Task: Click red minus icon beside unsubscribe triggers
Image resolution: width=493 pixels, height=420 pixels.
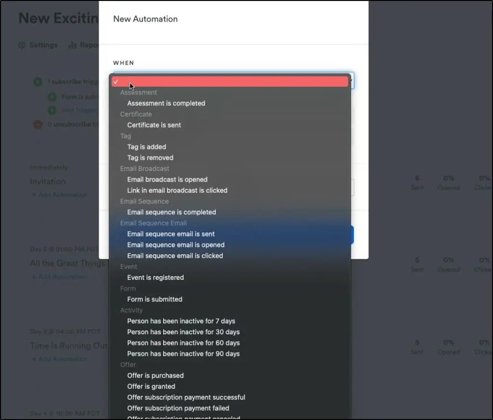Action: point(38,124)
